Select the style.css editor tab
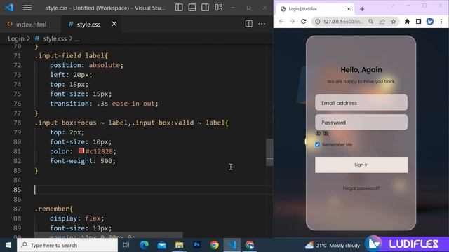Screen dimensions: 449x252 [x=88, y=24]
